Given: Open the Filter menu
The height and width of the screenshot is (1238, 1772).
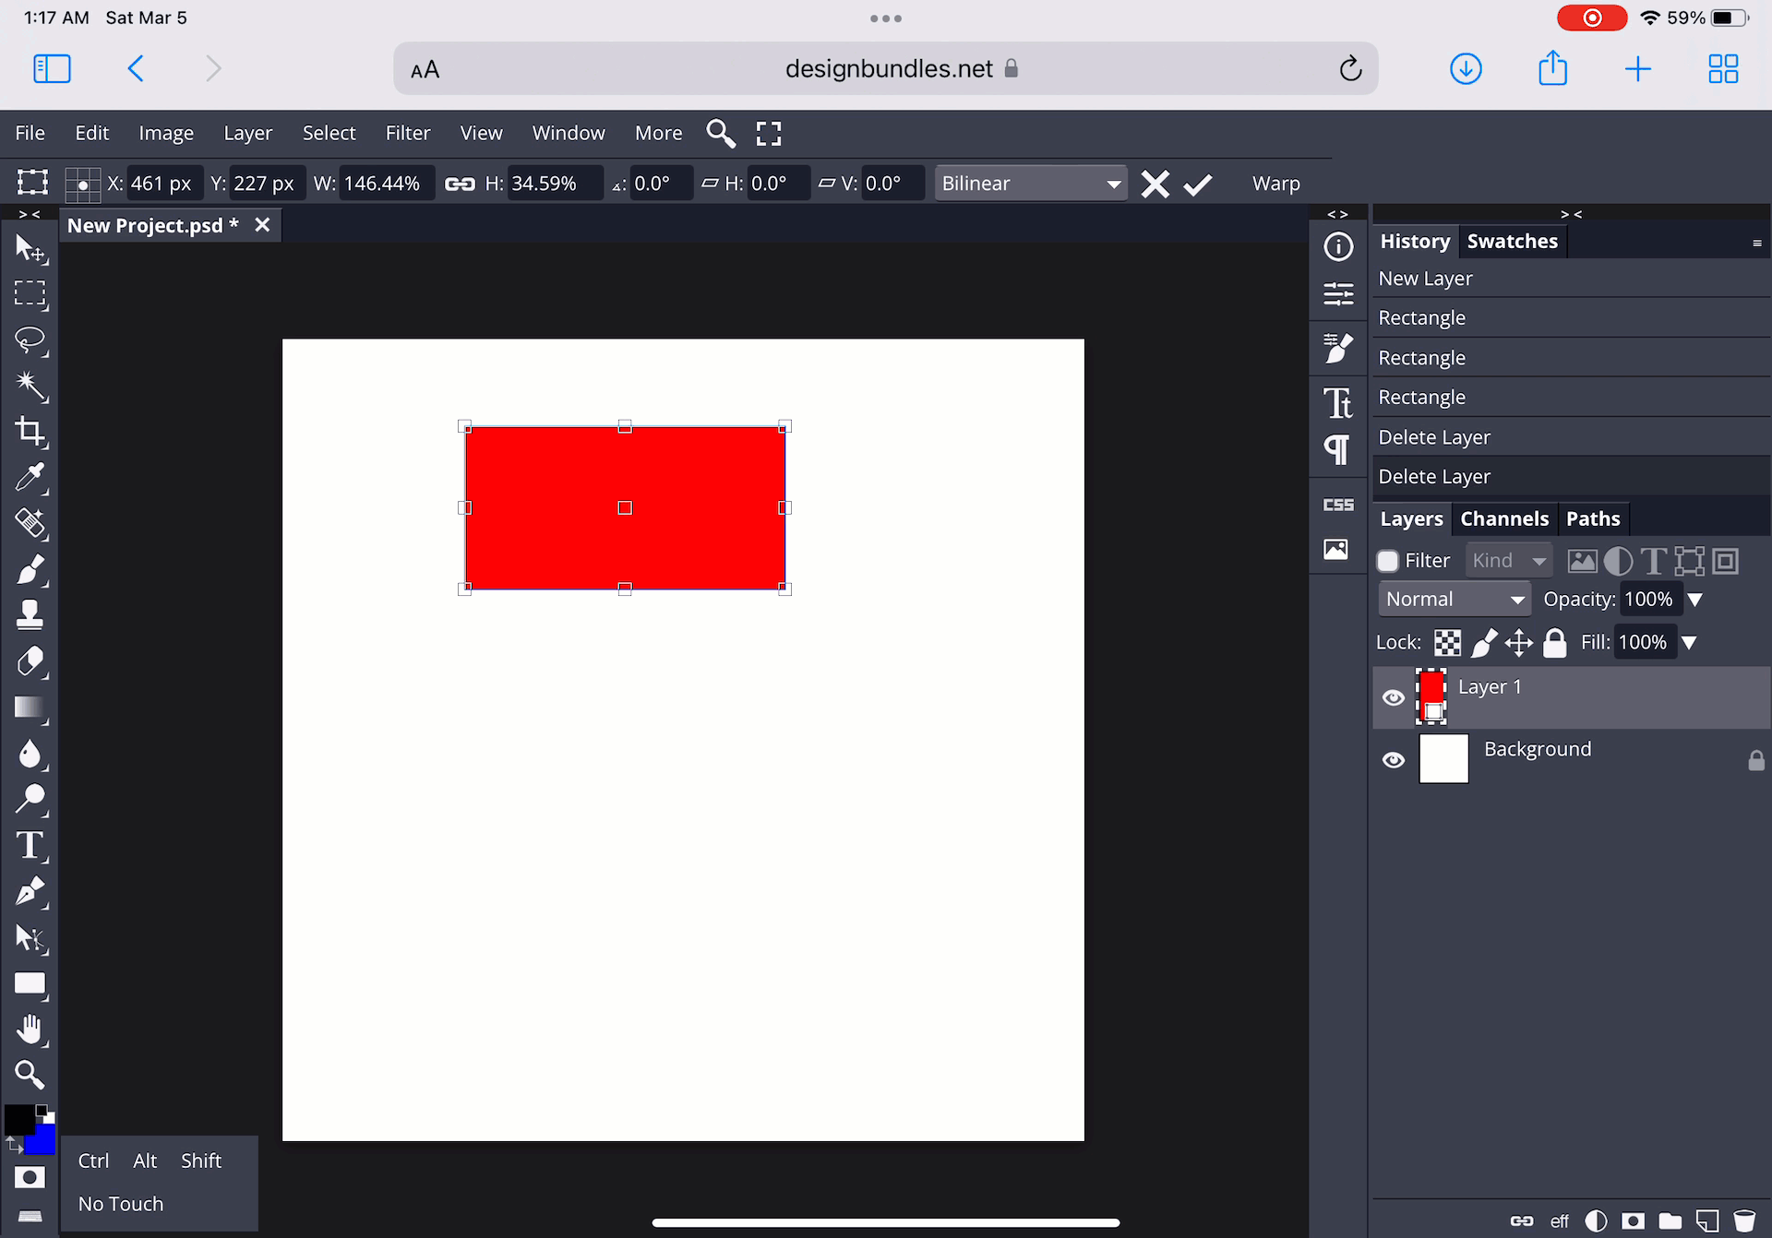Looking at the screenshot, I should [x=407, y=133].
